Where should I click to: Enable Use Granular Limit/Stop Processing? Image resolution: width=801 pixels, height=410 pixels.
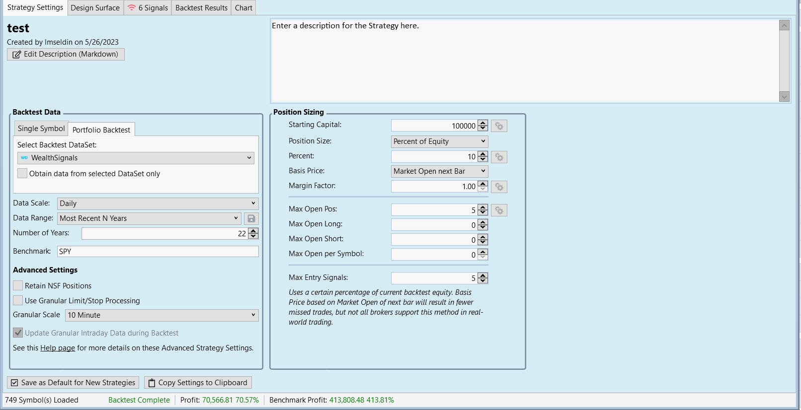pyautogui.click(x=18, y=301)
